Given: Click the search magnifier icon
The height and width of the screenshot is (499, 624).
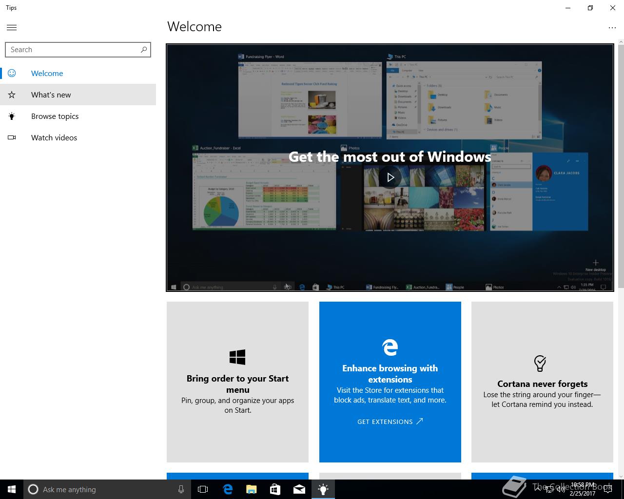Looking at the screenshot, I should tap(144, 50).
